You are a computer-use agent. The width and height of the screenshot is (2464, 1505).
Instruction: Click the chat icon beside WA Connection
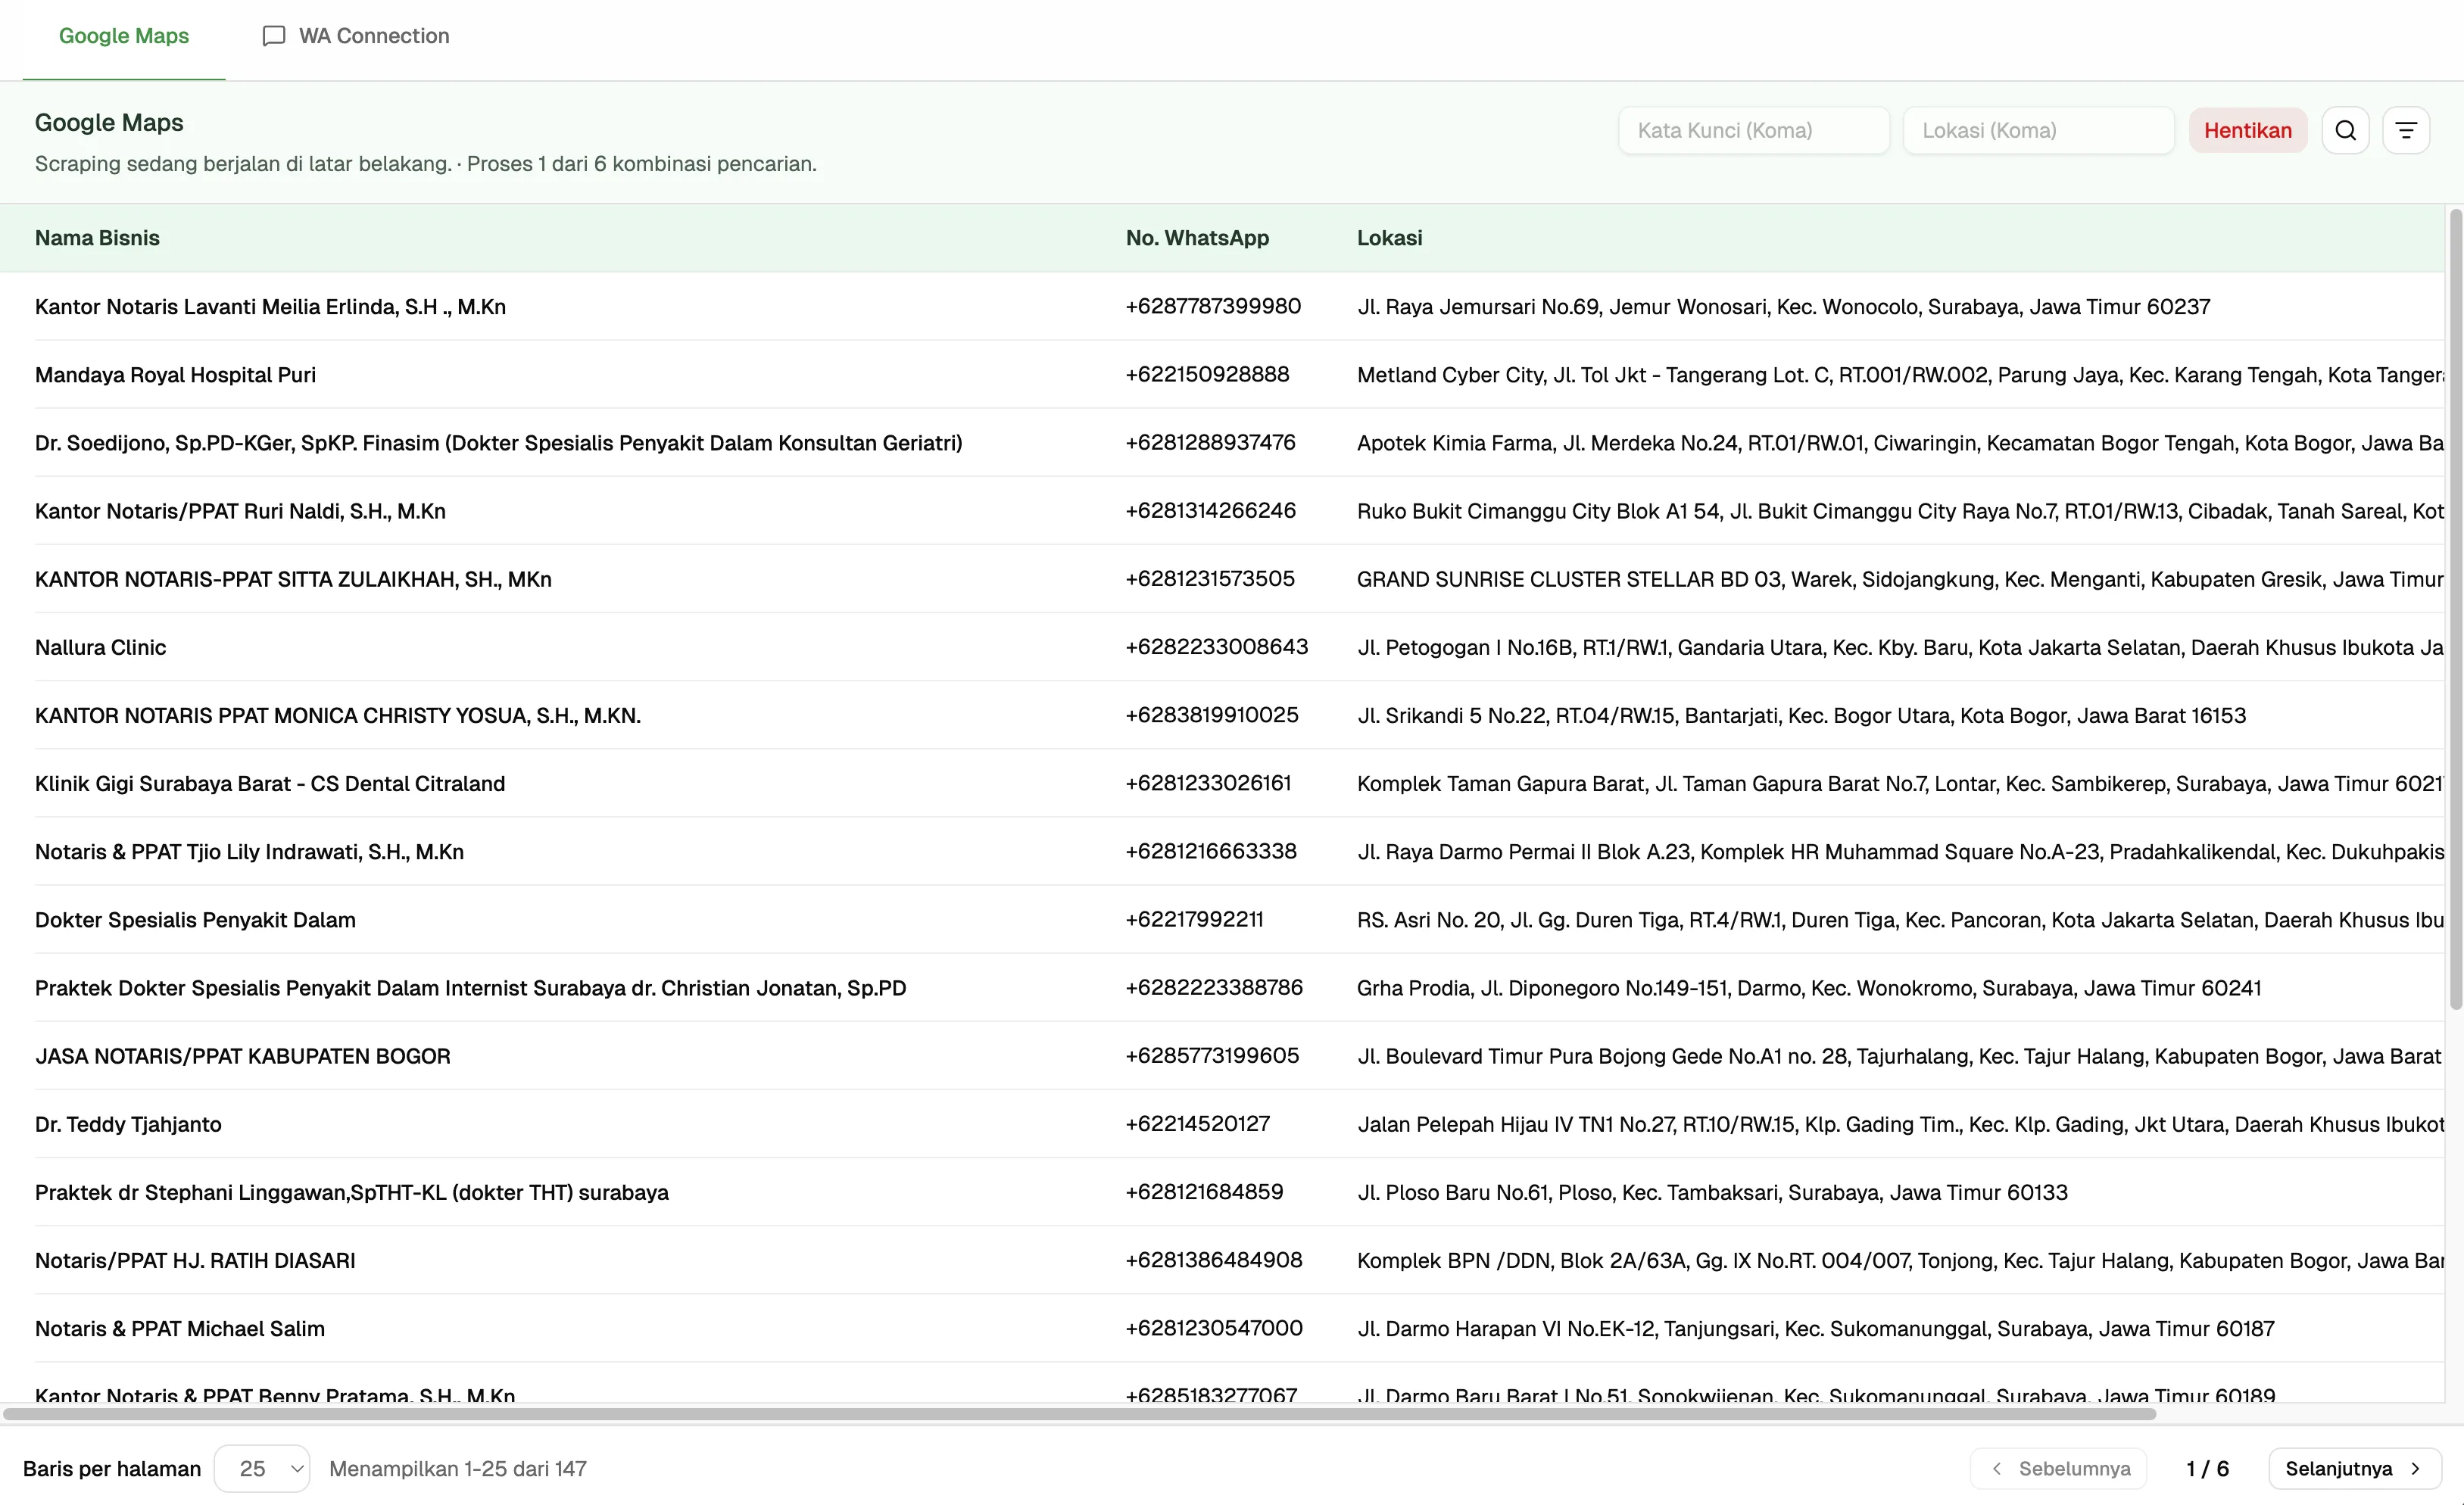click(x=273, y=36)
